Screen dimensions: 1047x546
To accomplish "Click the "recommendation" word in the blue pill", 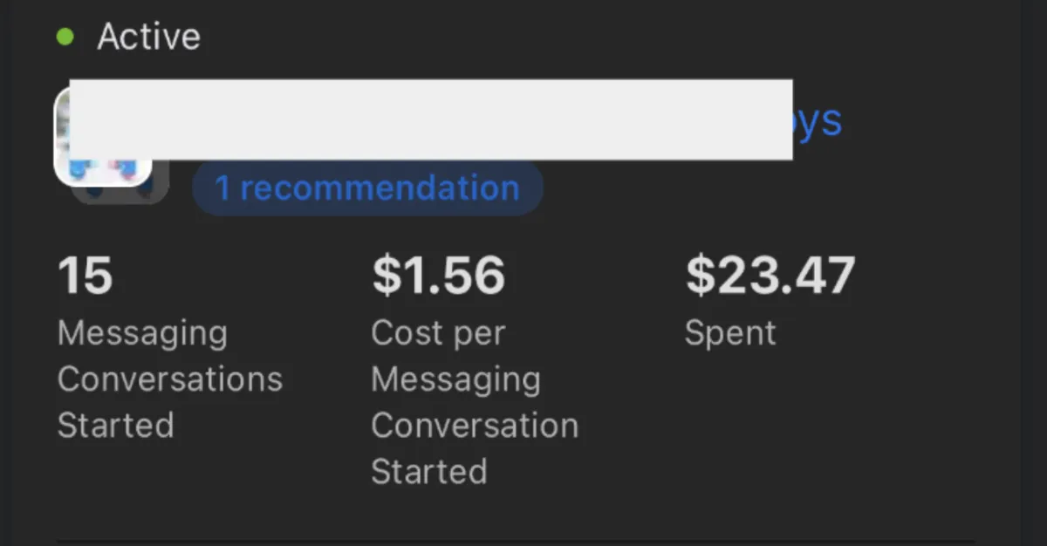I will [x=380, y=188].
